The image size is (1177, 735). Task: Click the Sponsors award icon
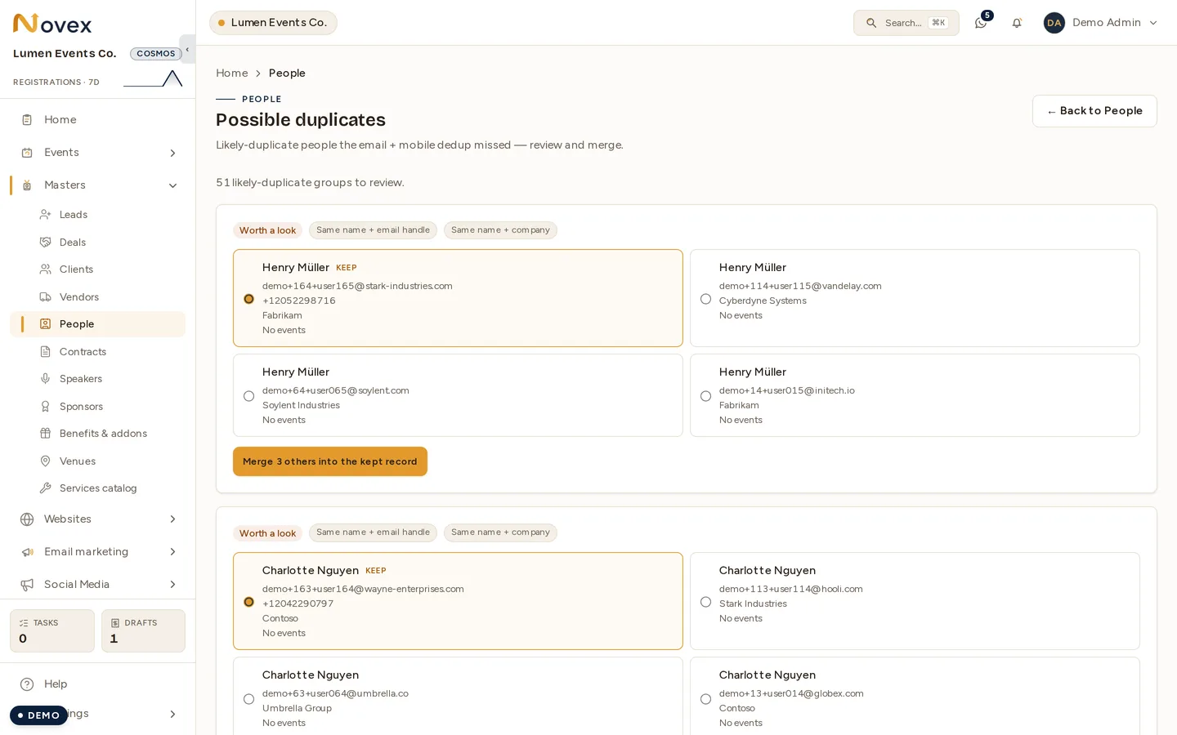46,407
